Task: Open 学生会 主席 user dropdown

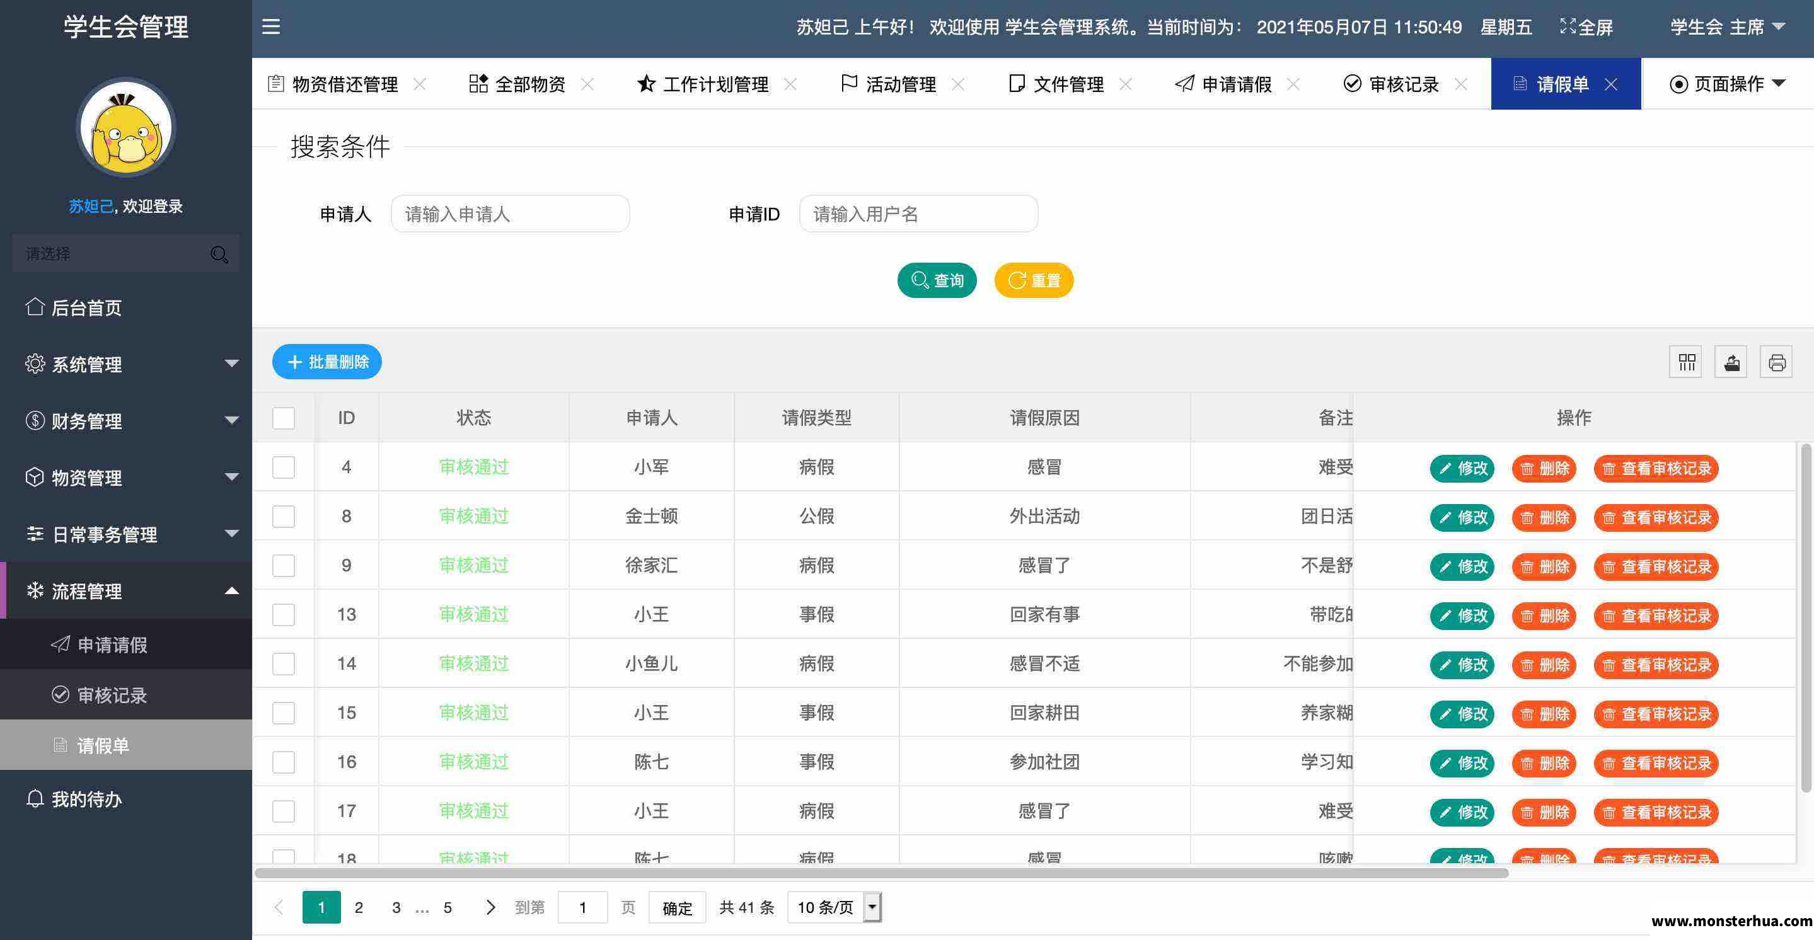Action: point(1728,26)
